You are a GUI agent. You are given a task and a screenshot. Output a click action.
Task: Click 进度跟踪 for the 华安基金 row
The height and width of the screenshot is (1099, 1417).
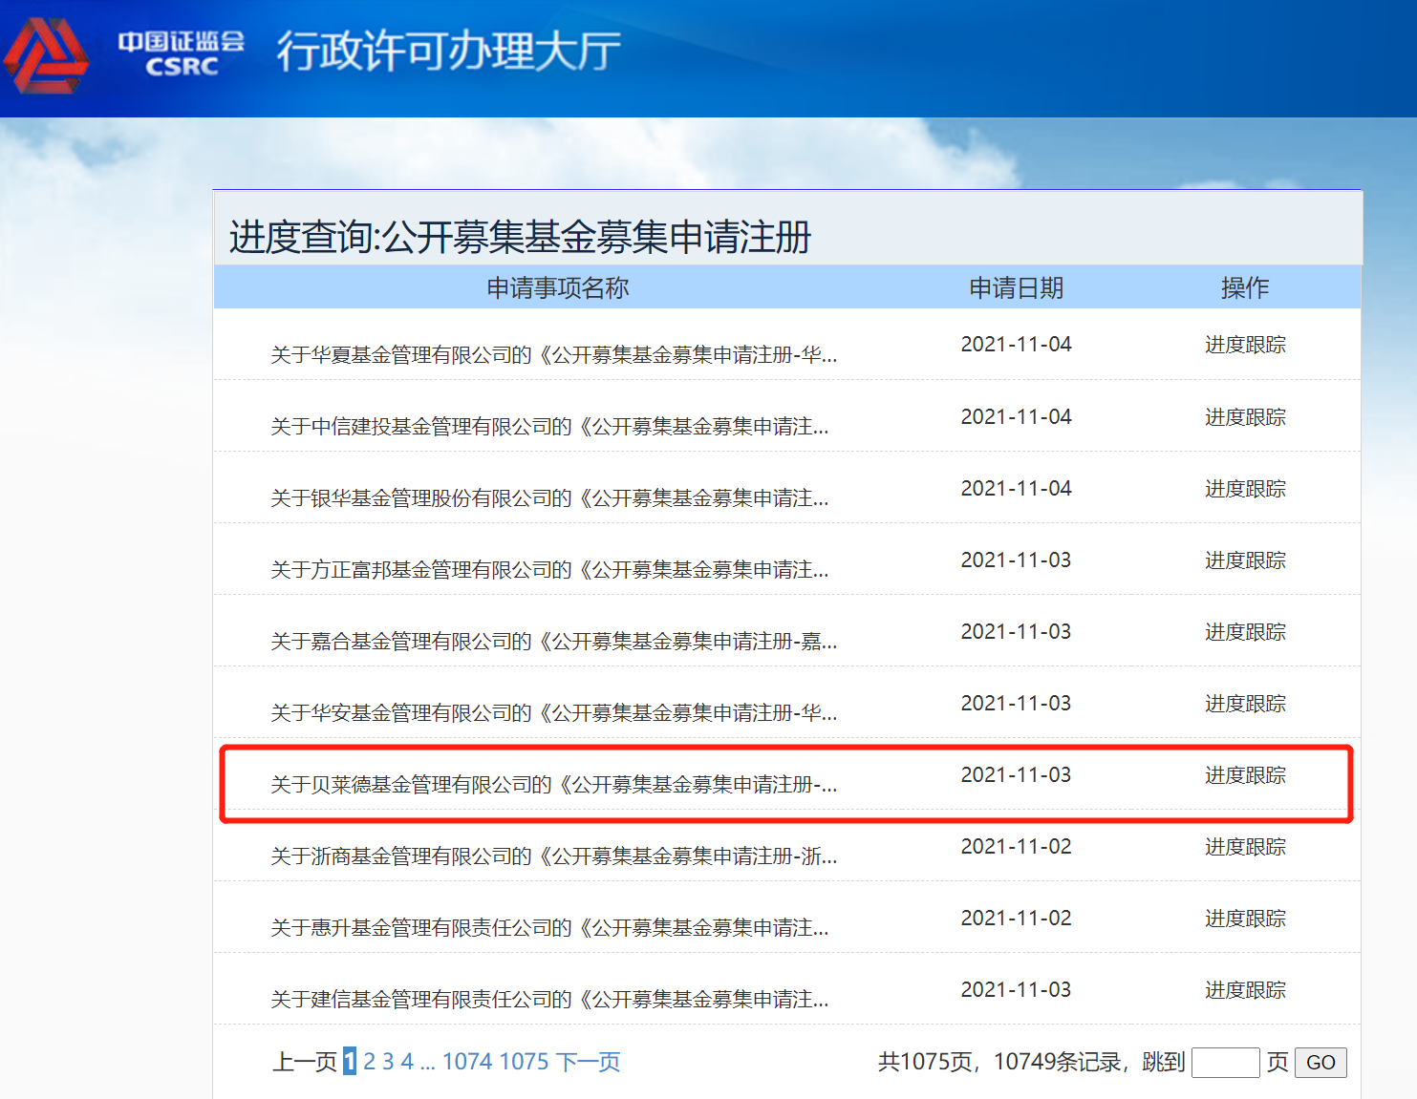[x=1245, y=704]
